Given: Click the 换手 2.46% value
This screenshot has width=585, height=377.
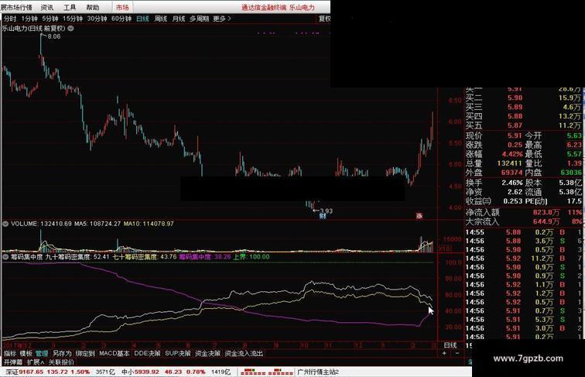Looking at the screenshot, I should coord(512,183).
